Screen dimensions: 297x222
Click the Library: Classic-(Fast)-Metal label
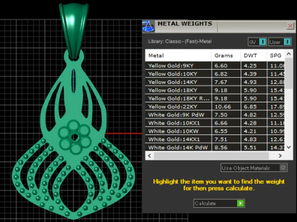coord(179,41)
